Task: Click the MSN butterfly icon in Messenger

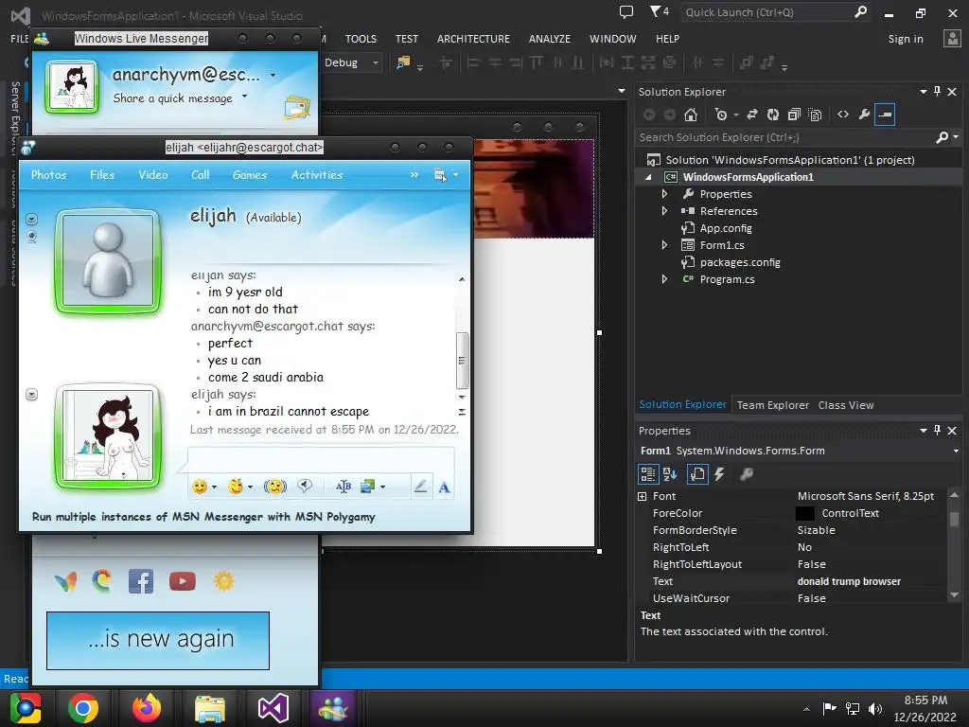Action: tap(65, 582)
